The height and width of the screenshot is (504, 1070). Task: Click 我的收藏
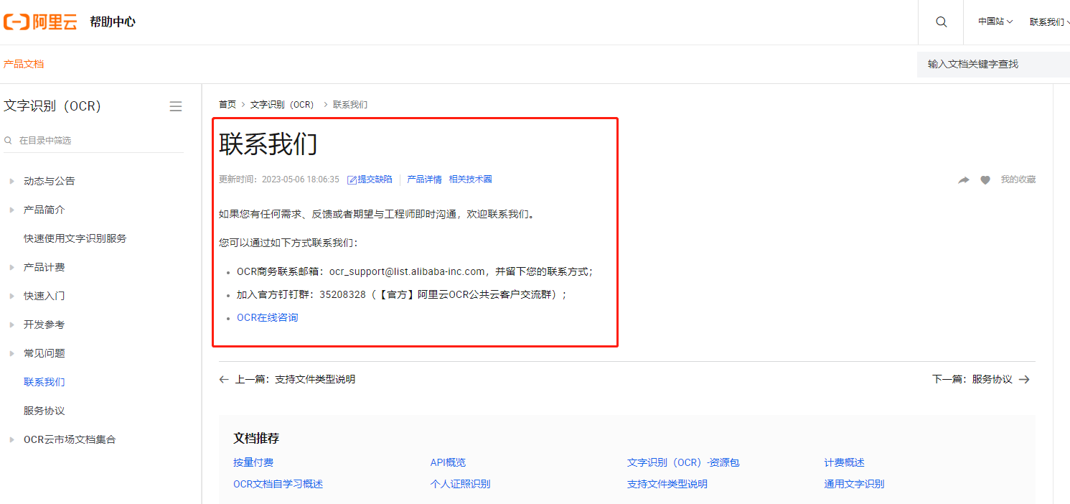(x=1018, y=179)
